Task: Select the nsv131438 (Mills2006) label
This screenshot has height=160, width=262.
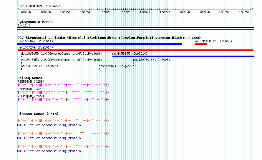Action: [x=213, y=41]
